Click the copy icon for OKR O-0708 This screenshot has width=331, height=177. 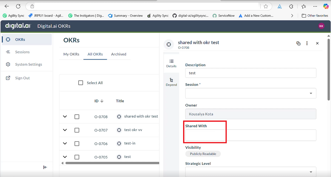[x=298, y=43]
